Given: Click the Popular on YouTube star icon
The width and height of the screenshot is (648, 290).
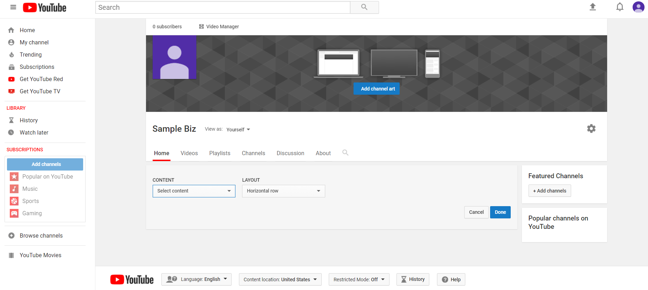Looking at the screenshot, I should [14, 176].
